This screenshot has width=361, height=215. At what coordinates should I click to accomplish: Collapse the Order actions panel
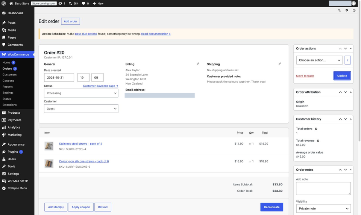pos(350,48)
